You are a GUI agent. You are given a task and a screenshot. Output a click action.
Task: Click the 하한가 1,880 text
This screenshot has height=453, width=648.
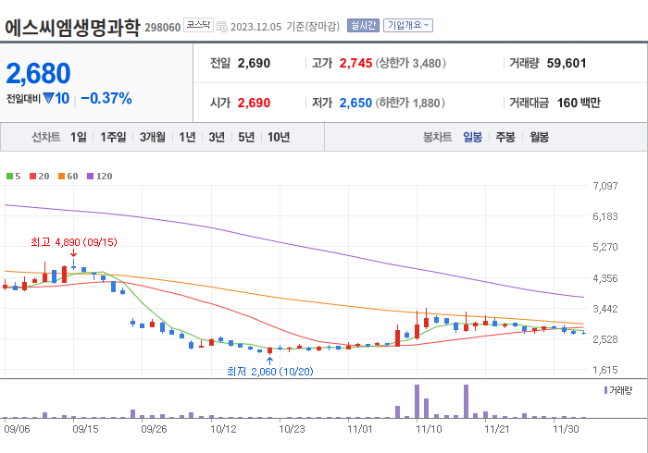click(410, 103)
